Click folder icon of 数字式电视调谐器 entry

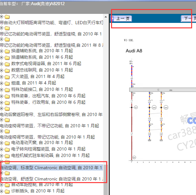(7, 64)
